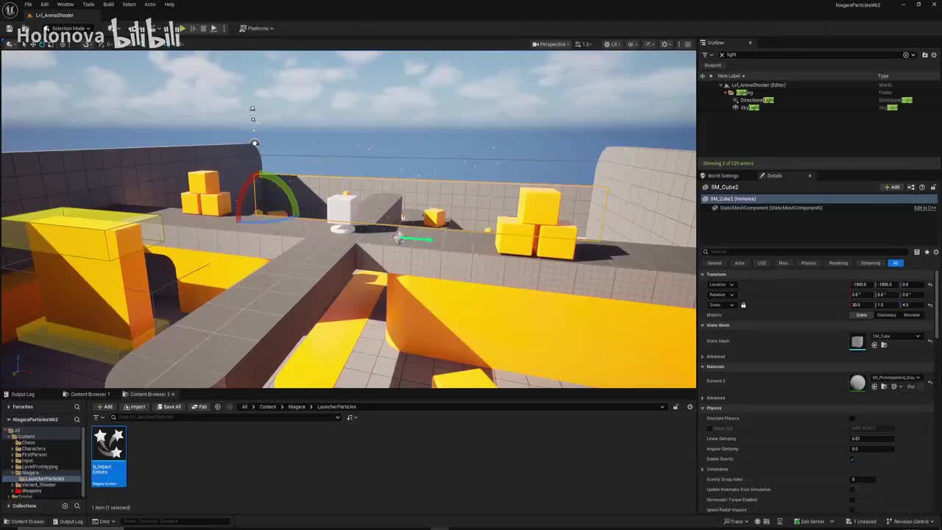The height and width of the screenshot is (530, 942).
Task: Open the Actor menu
Action: 150,4
